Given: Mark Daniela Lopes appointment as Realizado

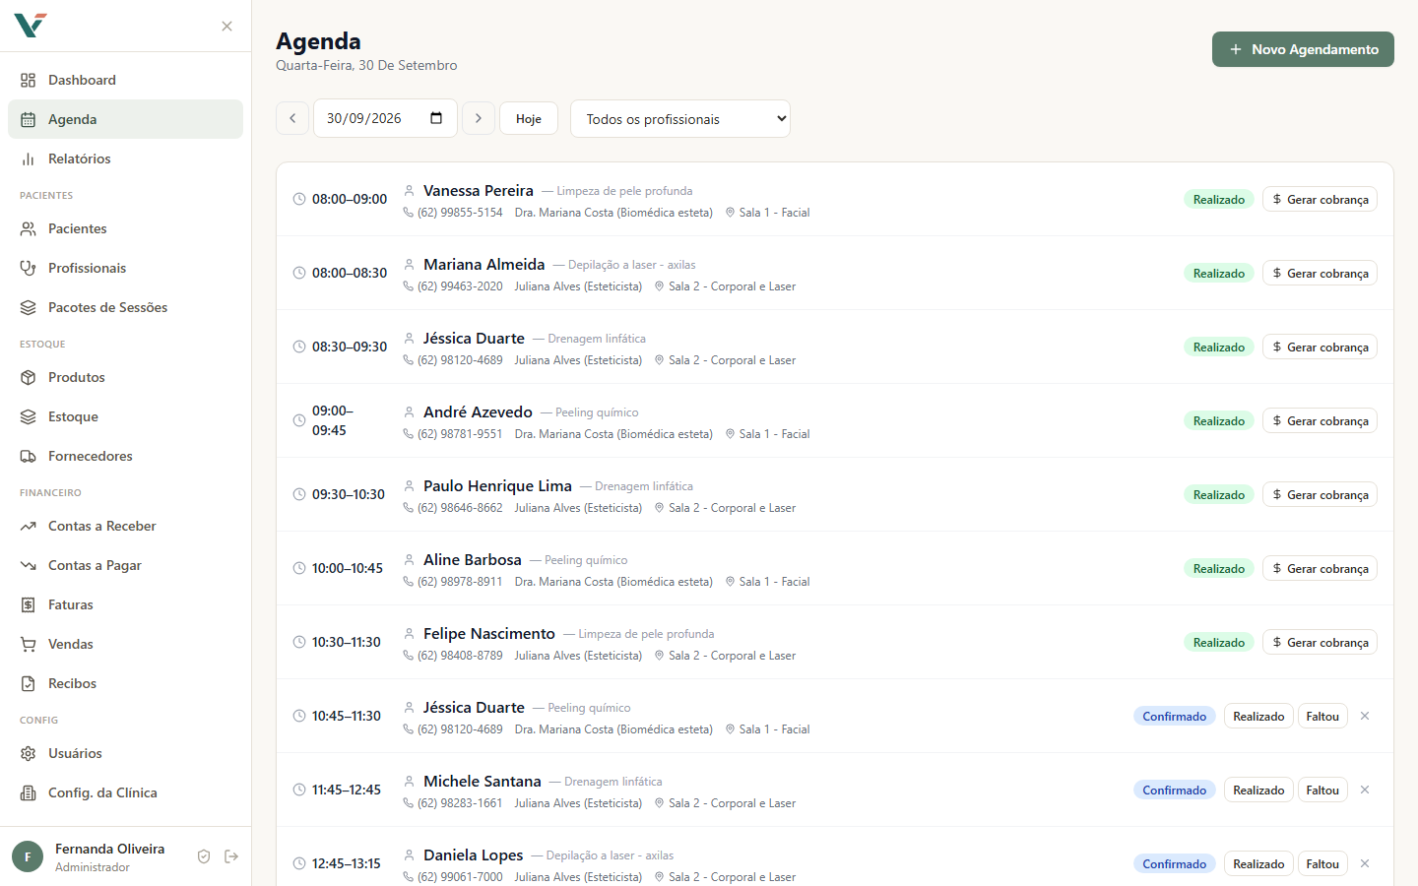Looking at the screenshot, I should [1258, 863].
